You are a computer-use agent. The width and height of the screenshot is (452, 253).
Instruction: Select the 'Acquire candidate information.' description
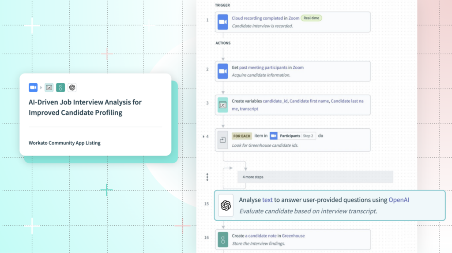click(x=261, y=75)
